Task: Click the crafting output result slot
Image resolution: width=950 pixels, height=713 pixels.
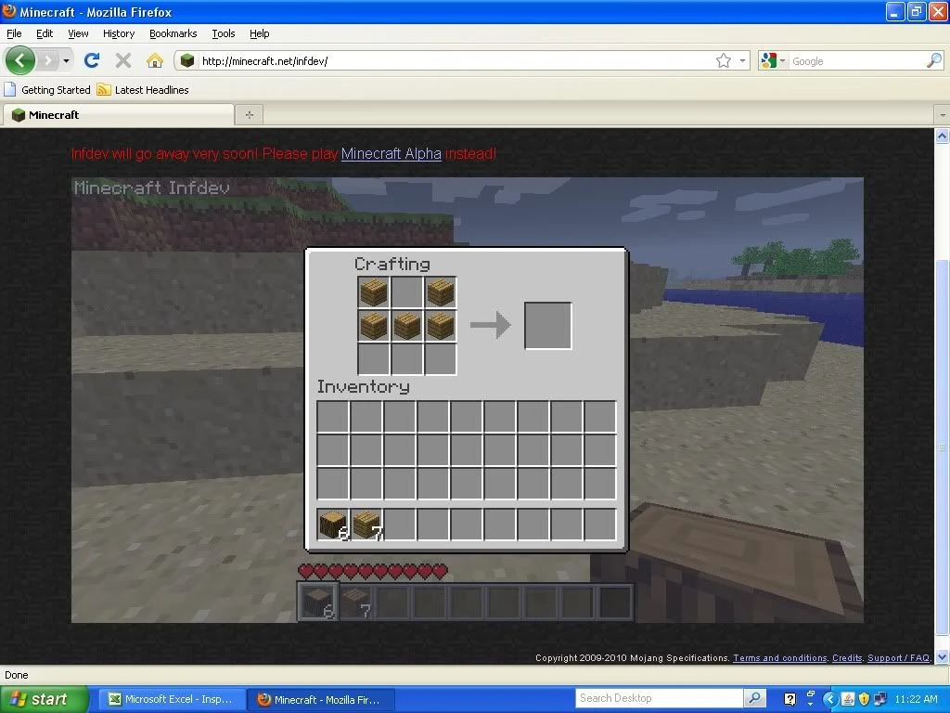Action: click(x=547, y=326)
